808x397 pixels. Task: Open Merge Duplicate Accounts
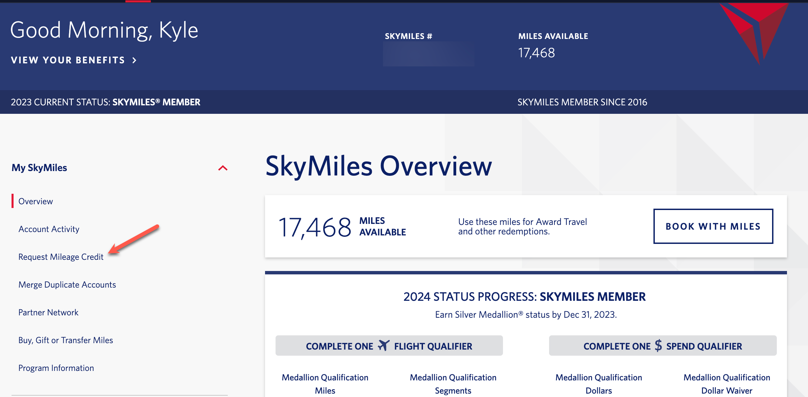(67, 285)
